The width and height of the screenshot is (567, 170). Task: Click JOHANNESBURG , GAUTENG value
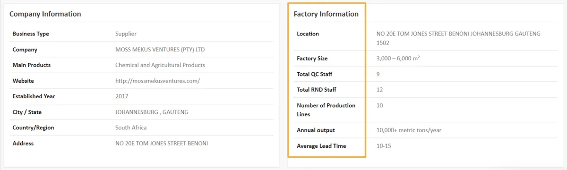click(152, 112)
